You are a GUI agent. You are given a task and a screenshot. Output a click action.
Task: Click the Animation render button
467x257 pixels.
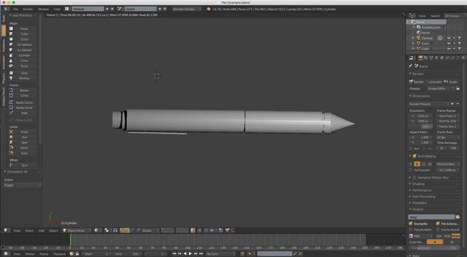435,82
